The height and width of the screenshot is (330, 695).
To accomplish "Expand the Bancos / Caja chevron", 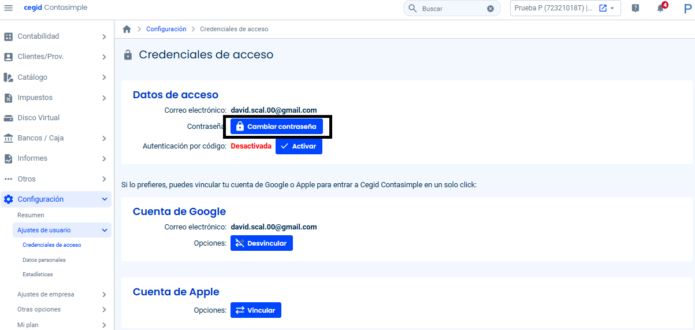I will pyautogui.click(x=104, y=138).
